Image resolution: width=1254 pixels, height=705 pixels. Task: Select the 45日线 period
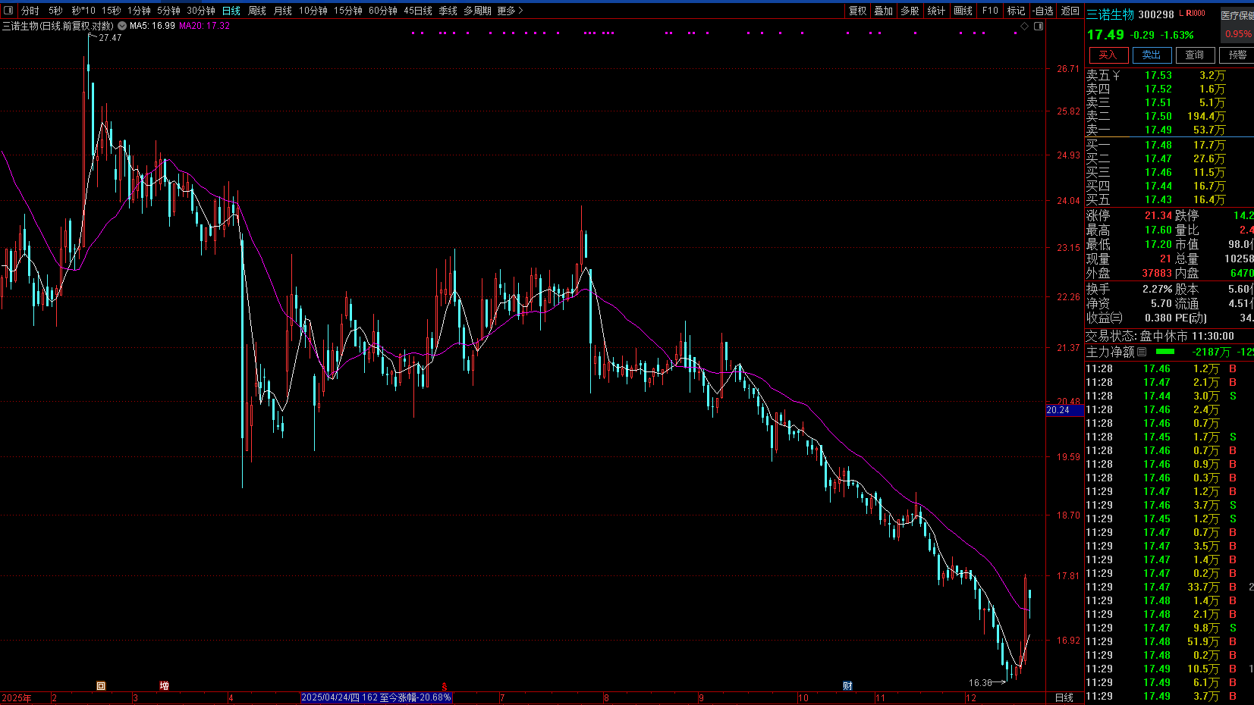(x=418, y=11)
